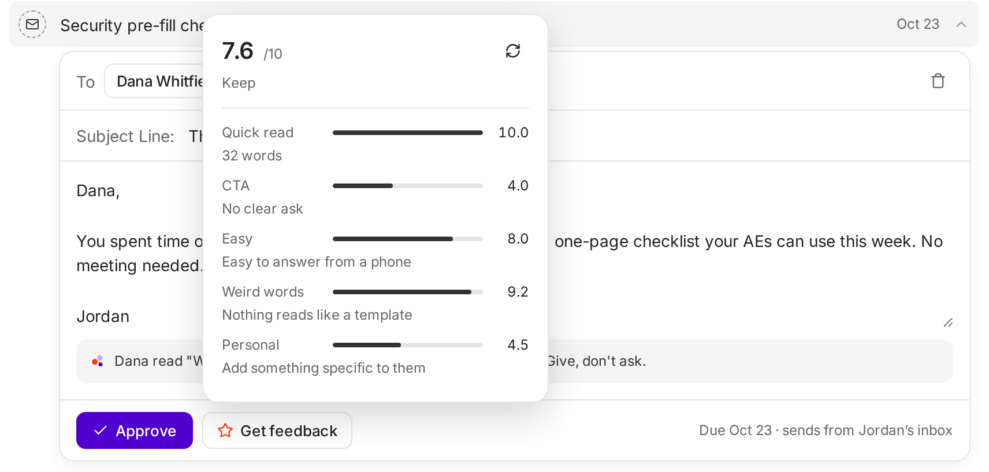
Task: Click the resize handle of the message body
Action: [948, 323]
